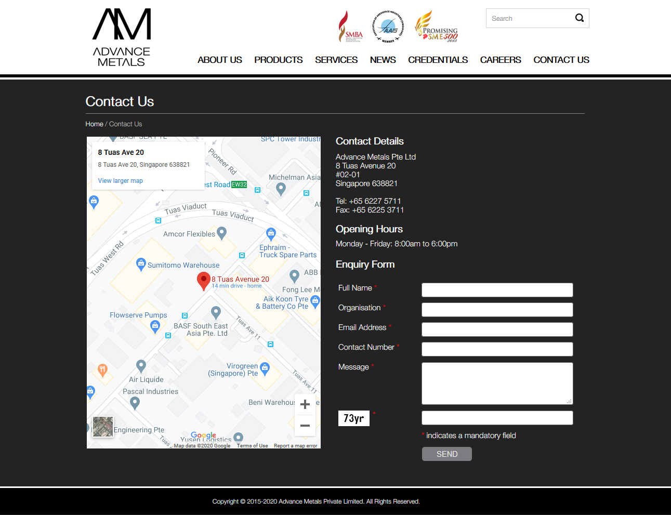Image resolution: width=671 pixels, height=515 pixels.
Task: Switch map to satellite view thumbnail
Action: click(103, 427)
